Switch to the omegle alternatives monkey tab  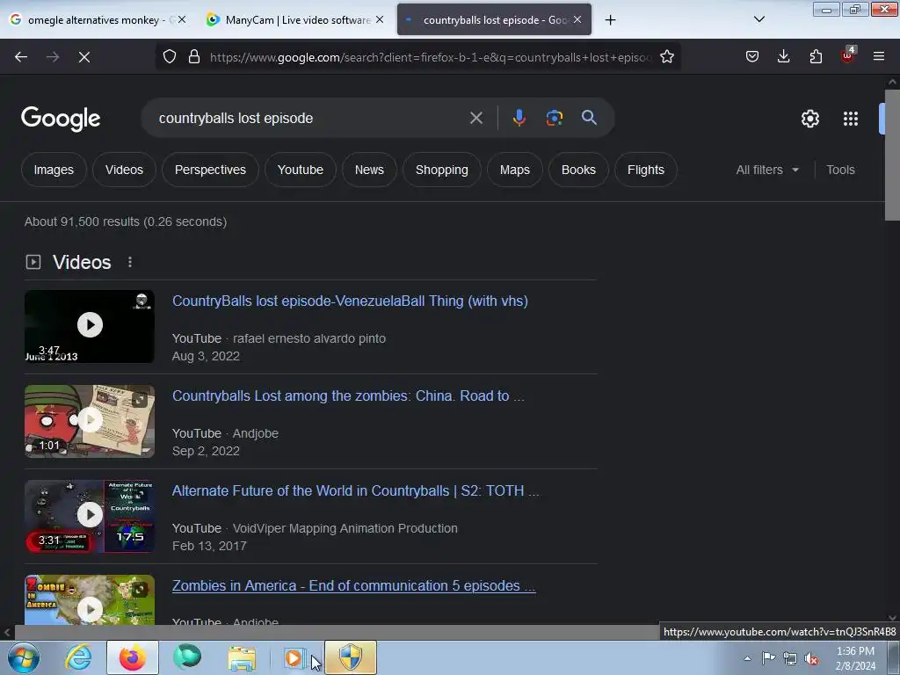(x=98, y=19)
